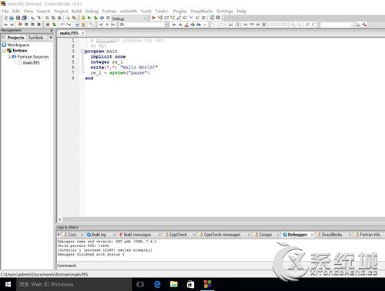Toggle match case Aa search option
The height and width of the screenshot is (291, 385).
pos(199,25)
